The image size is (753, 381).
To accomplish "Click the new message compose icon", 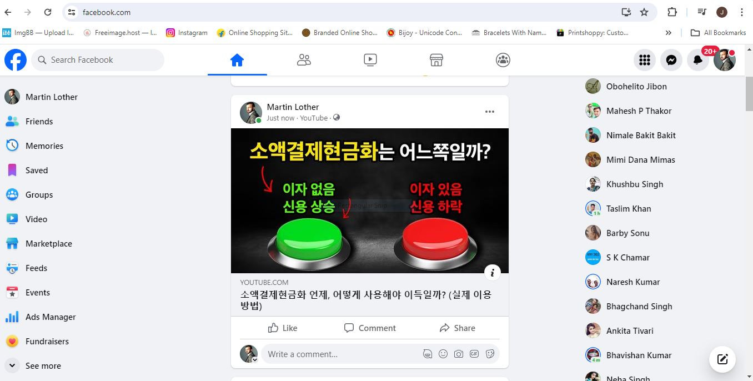I will tap(722, 359).
